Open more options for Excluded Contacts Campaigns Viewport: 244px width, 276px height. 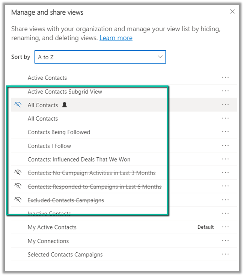225,200
